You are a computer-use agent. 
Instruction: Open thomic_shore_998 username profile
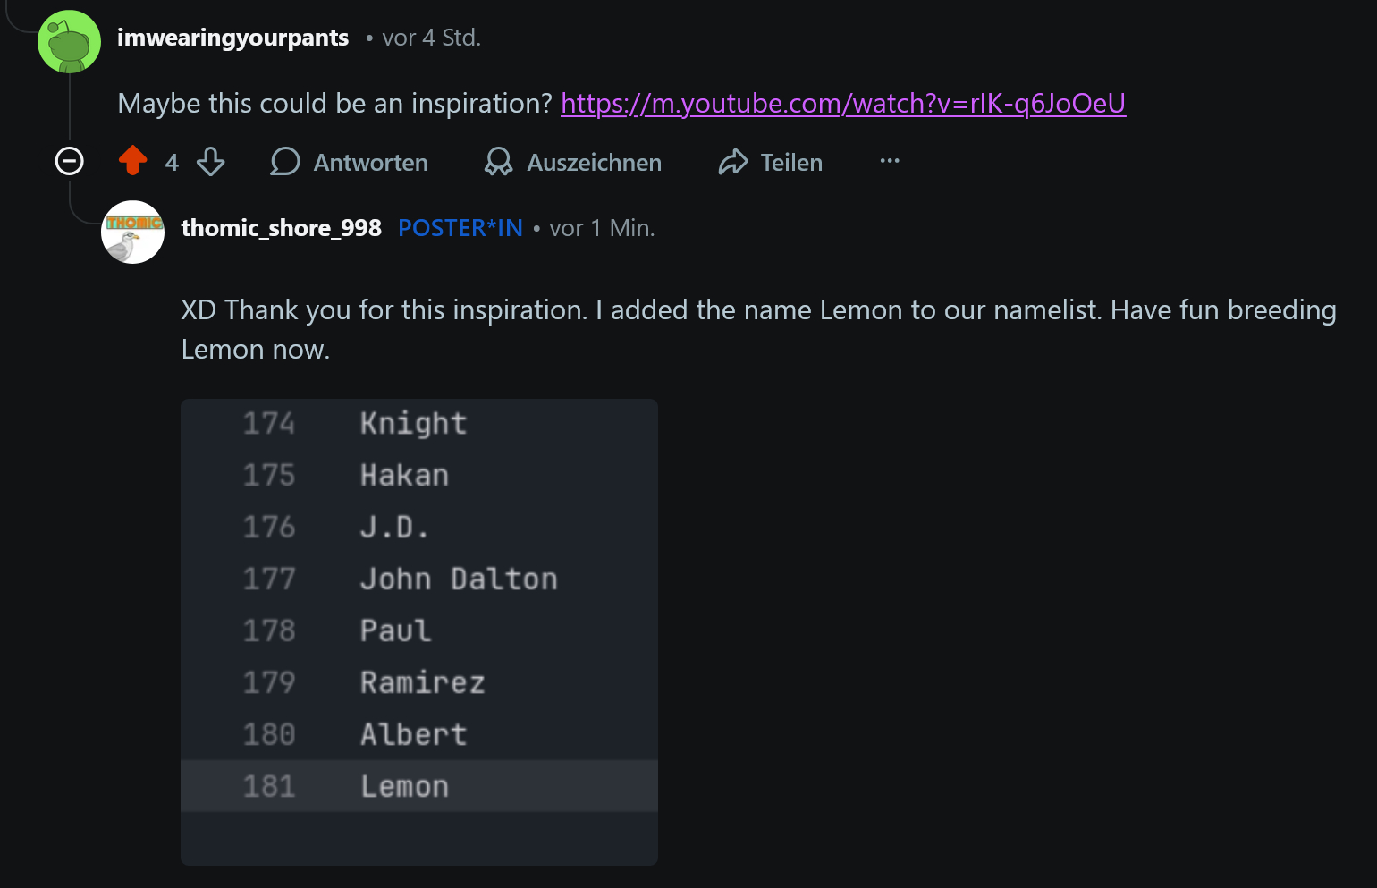pos(281,228)
